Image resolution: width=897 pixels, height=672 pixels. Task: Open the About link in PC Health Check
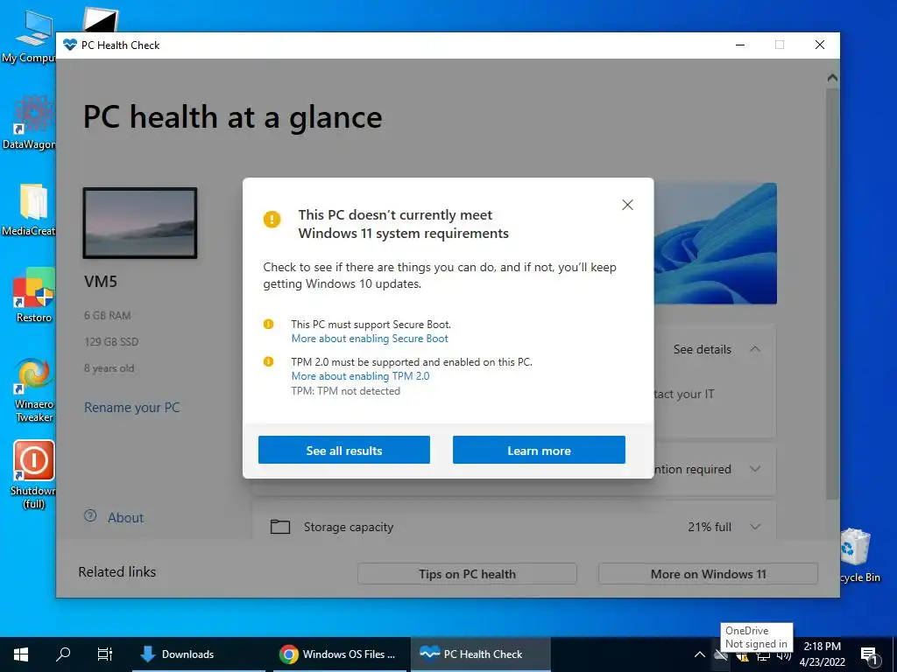[x=126, y=518]
